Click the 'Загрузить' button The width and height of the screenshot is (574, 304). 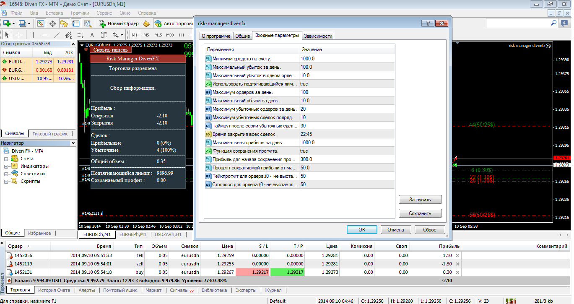coord(420,200)
